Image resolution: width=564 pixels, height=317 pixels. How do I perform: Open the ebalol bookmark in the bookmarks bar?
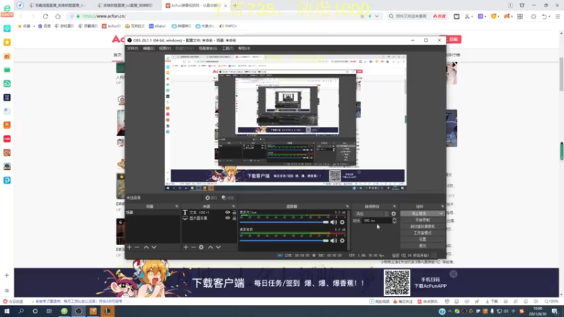pos(157,26)
